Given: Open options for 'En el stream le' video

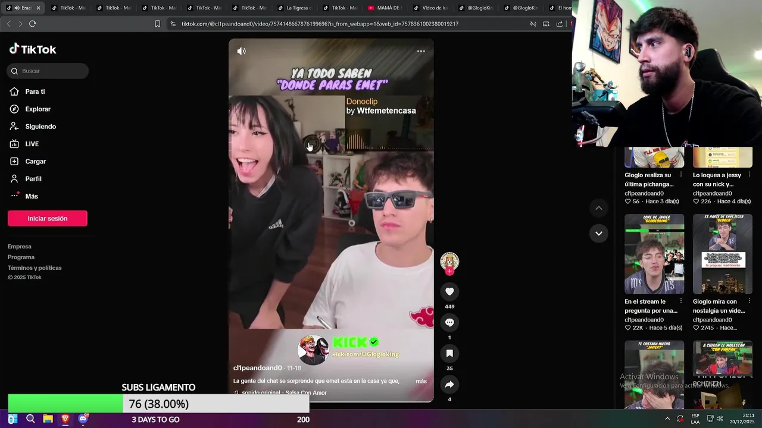Looking at the screenshot, I should (x=681, y=301).
